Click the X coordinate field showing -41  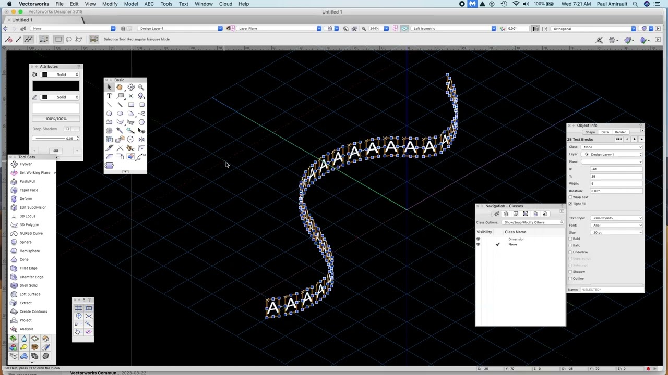coord(616,169)
